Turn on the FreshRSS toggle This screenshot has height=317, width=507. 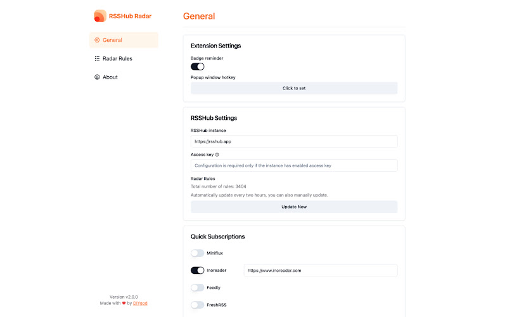pos(198,305)
